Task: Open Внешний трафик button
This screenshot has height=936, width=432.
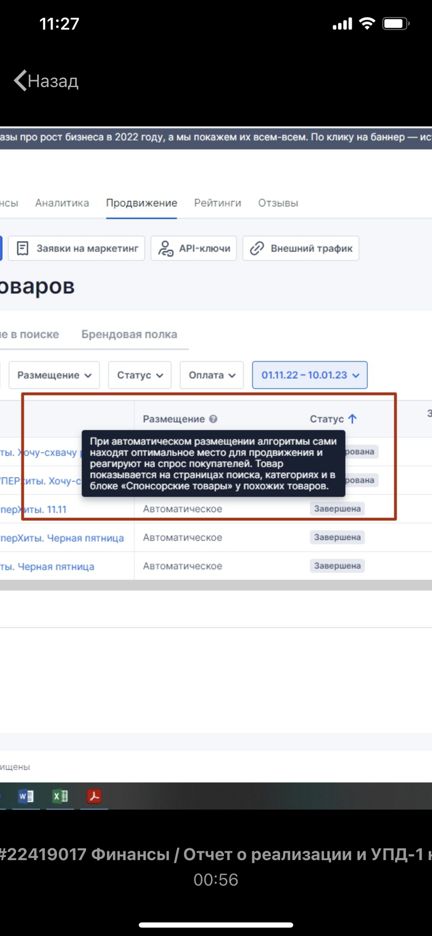Action: pyautogui.click(x=301, y=248)
